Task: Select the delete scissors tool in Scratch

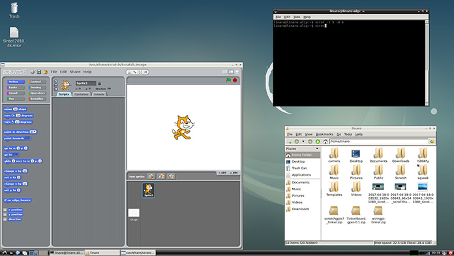Action: pos(135,72)
